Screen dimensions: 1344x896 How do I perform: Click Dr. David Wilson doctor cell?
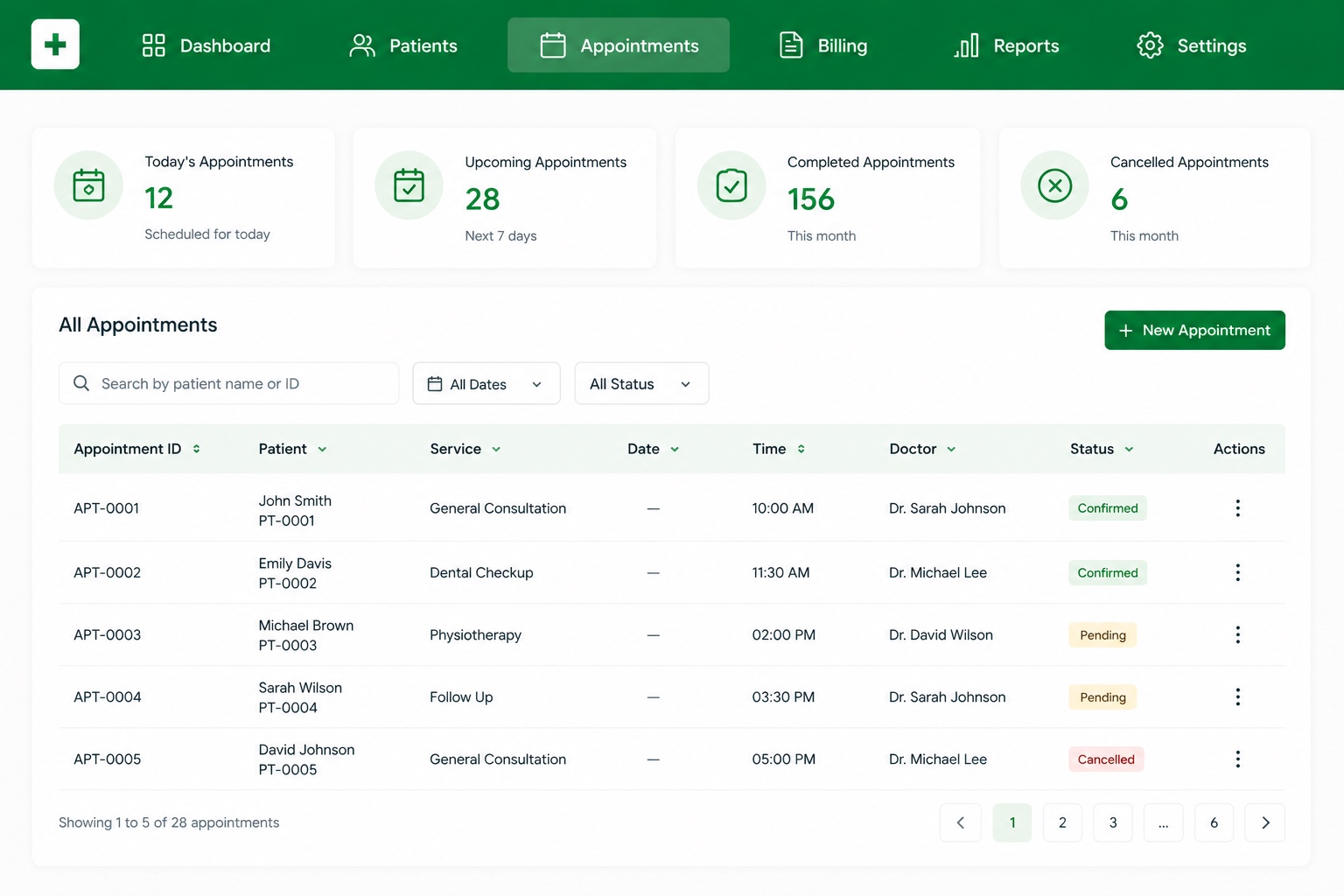tap(941, 635)
